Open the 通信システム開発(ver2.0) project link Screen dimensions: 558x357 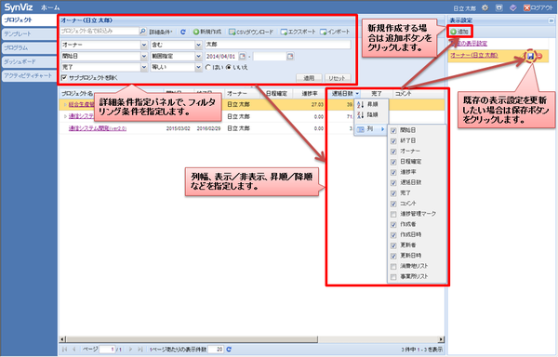click(98, 128)
